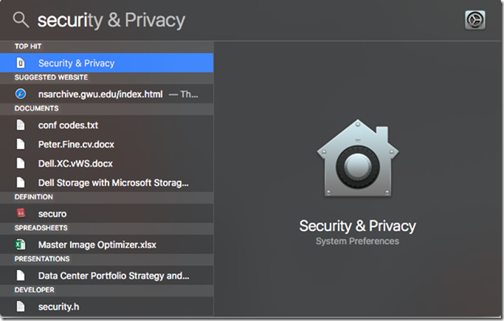Choose the Dell.XC.vWS.docx document
This screenshot has height=321, width=504.
(x=107, y=164)
